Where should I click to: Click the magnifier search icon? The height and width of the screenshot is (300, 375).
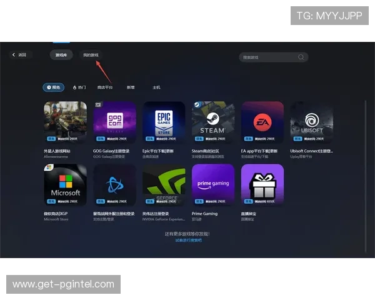point(301,57)
